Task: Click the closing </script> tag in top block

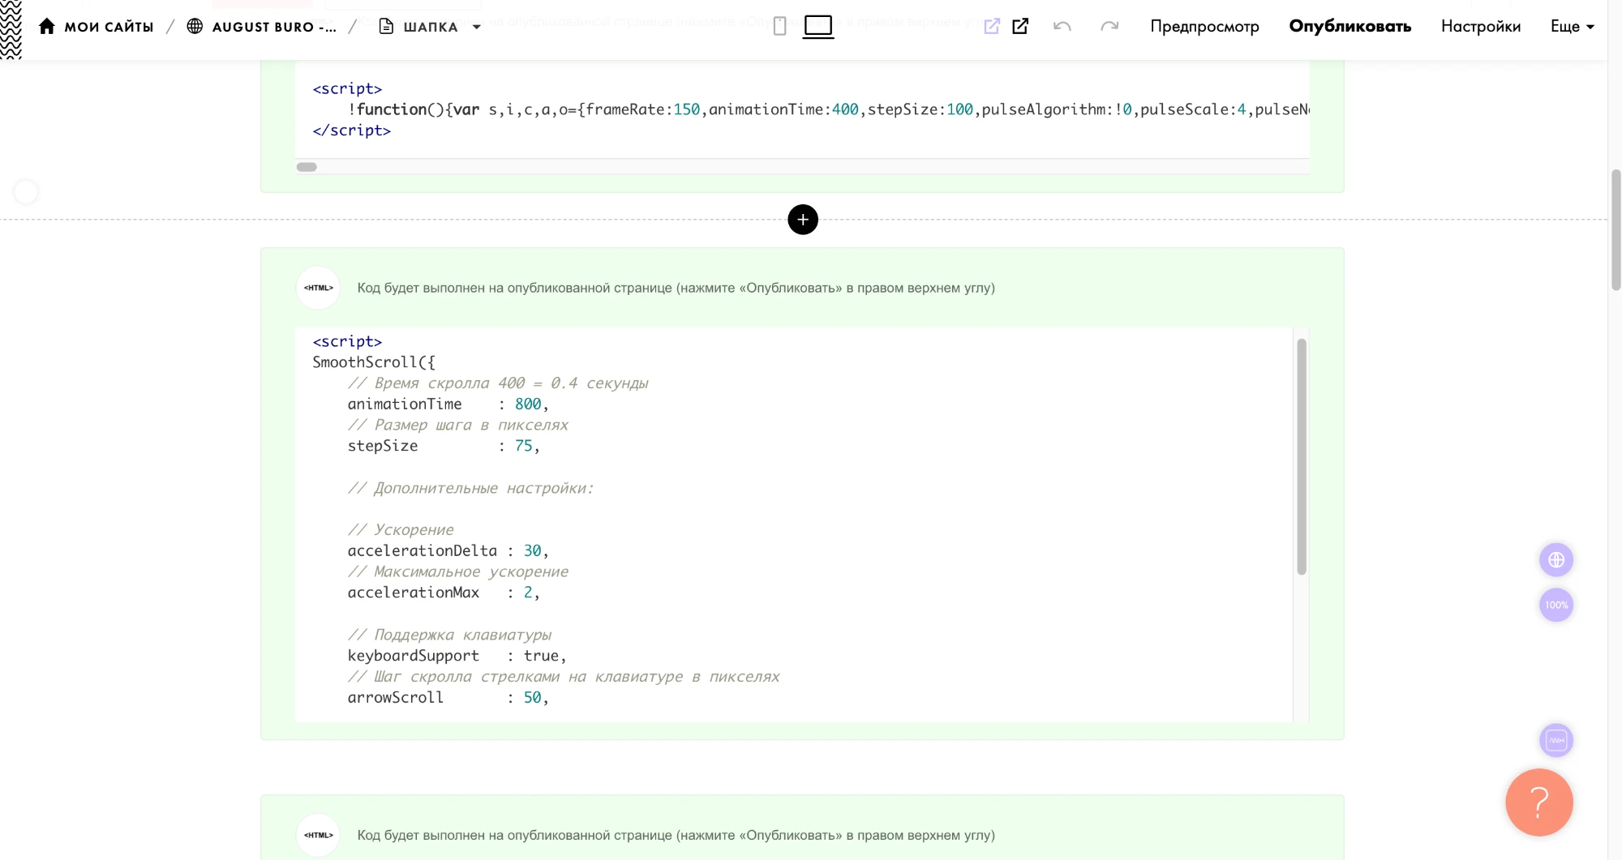Action: pyautogui.click(x=352, y=130)
